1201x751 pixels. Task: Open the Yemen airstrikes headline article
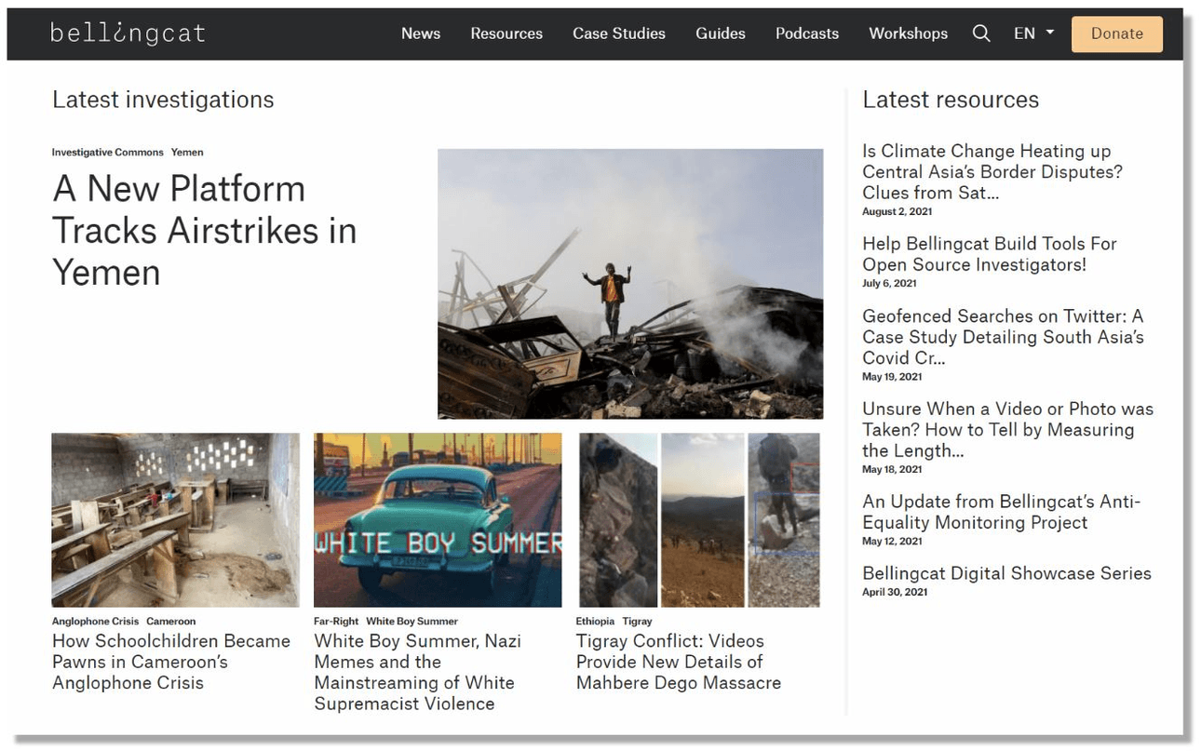tap(204, 231)
